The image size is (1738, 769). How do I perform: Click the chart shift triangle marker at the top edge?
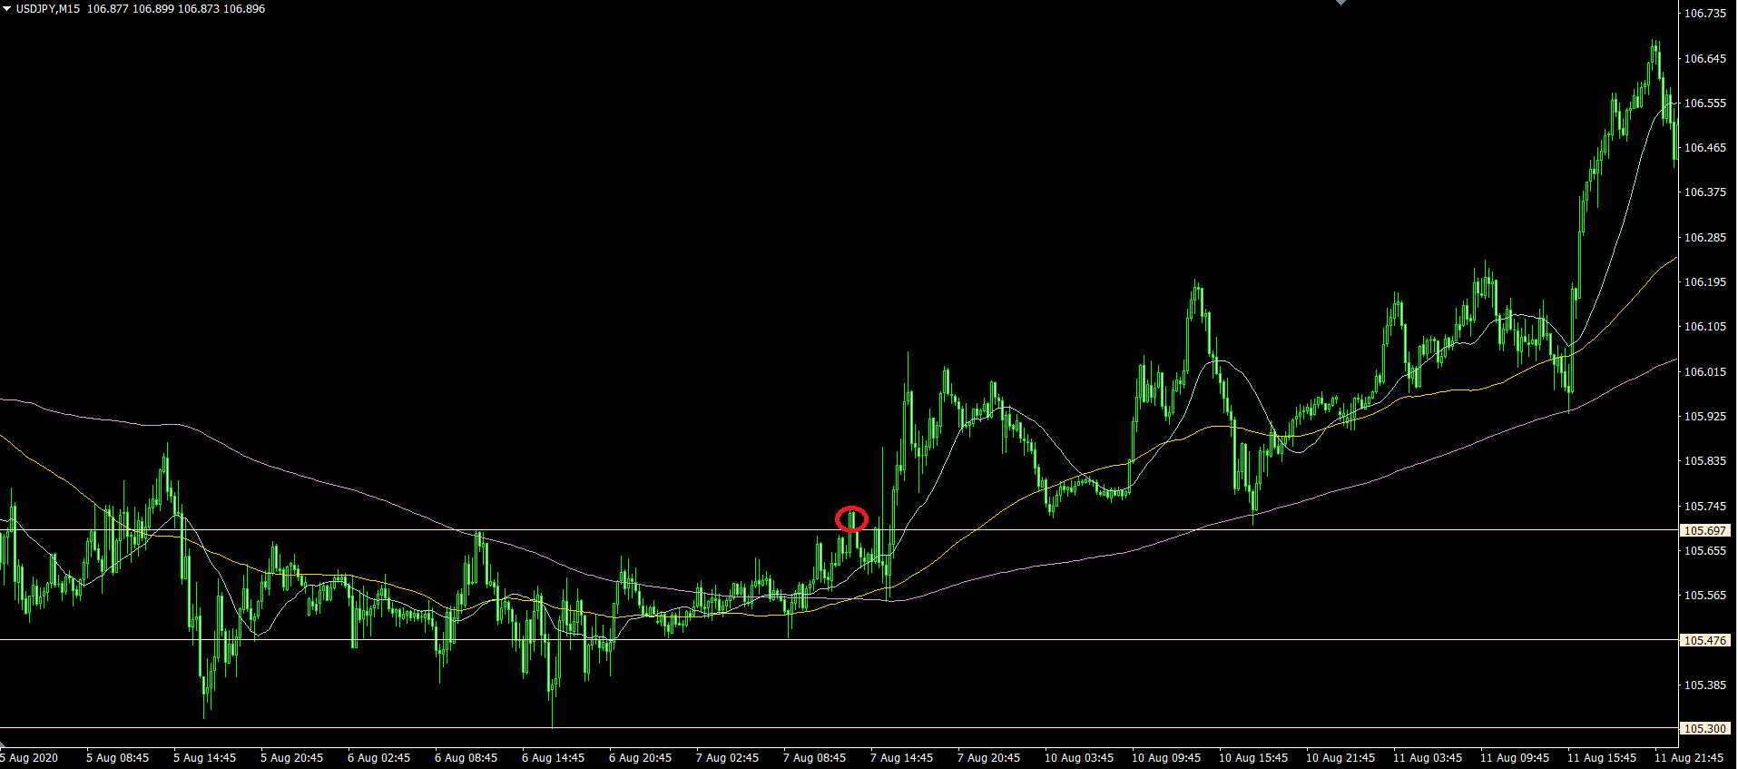click(x=1340, y=3)
